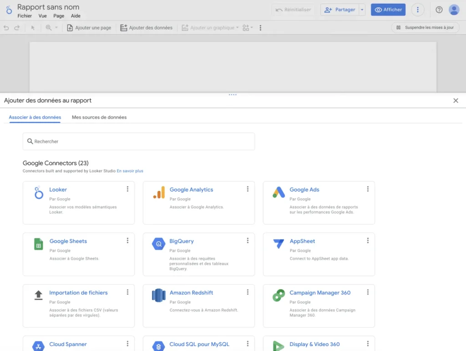Open the Page menu
Image resolution: width=466 pixels, height=351 pixels.
click(x=59, y=16)
